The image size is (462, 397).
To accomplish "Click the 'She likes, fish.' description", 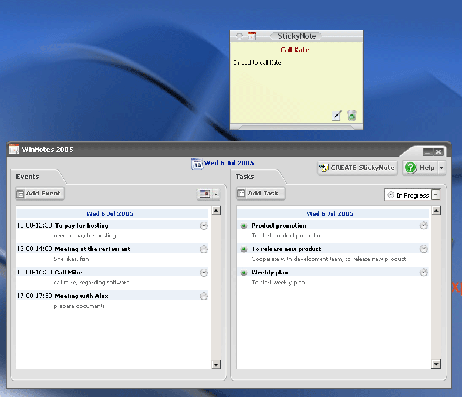I will [72, 259].
